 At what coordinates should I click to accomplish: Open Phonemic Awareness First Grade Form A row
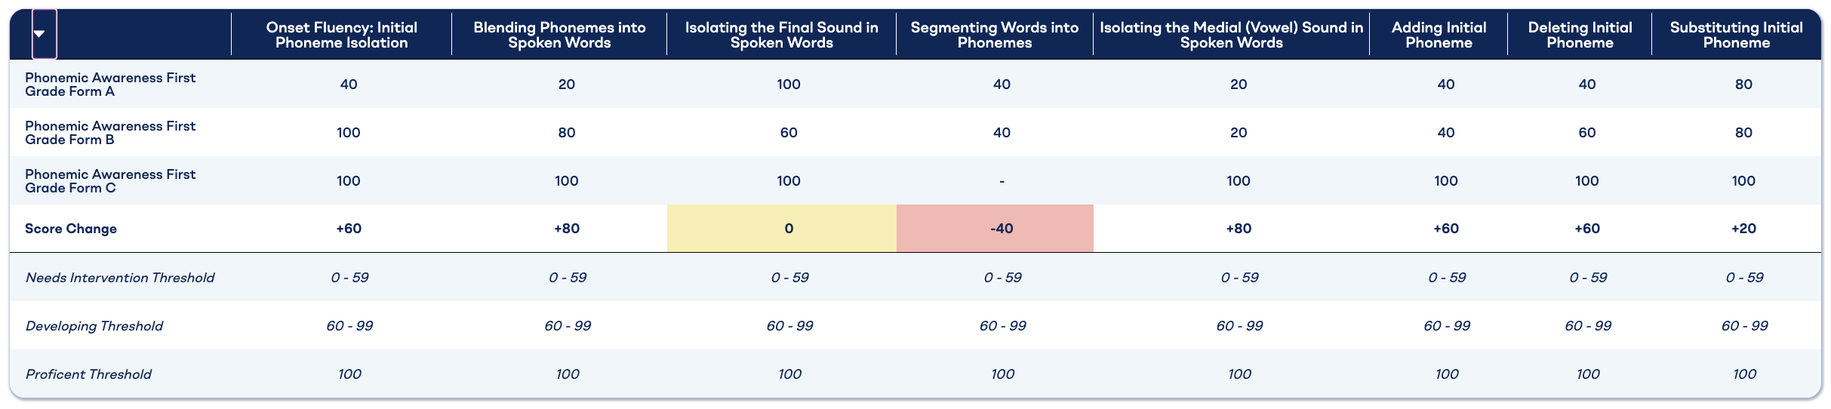tap(110, 84)
